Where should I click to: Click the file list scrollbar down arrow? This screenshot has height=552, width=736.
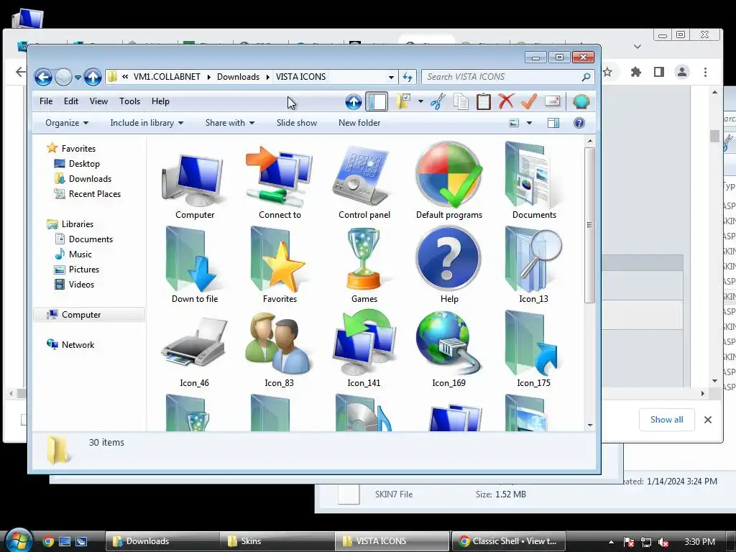(590, 425)
